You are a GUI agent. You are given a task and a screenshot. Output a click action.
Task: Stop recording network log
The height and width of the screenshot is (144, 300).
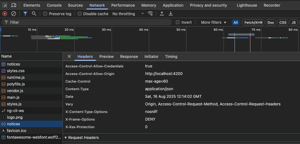(x=5, y=14)
